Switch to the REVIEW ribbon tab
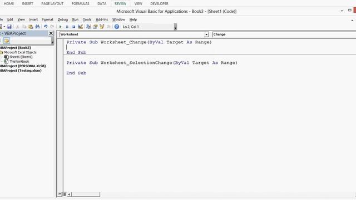The width and height of the screenshot is (356, 200). [x=120, y=4]
